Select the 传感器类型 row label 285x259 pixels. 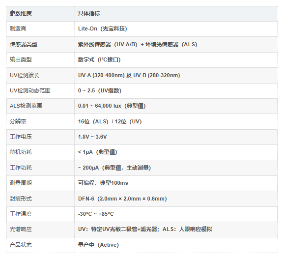pyautogui.click(x=24, y=44)
